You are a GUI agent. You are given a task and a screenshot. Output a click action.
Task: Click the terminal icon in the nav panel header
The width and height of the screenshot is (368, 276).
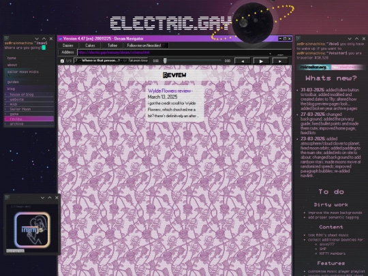pyautogui.click(x=7, y=38)
